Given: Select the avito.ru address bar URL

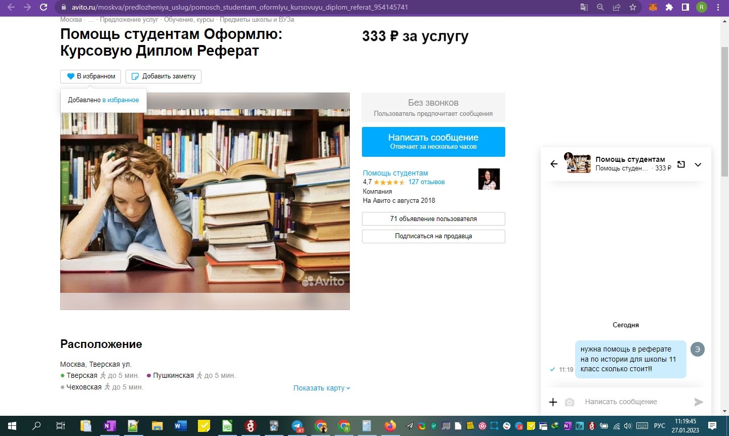Looking at the screenshot, I should click(x=239, y=7).
